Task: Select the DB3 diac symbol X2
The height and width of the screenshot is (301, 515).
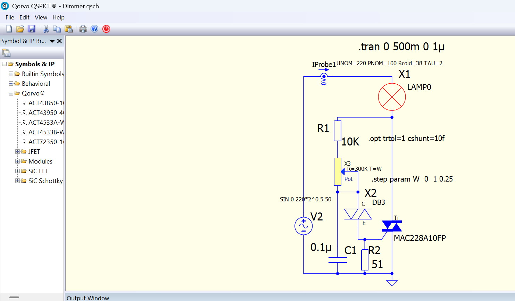Action: [x=358, y=214]
